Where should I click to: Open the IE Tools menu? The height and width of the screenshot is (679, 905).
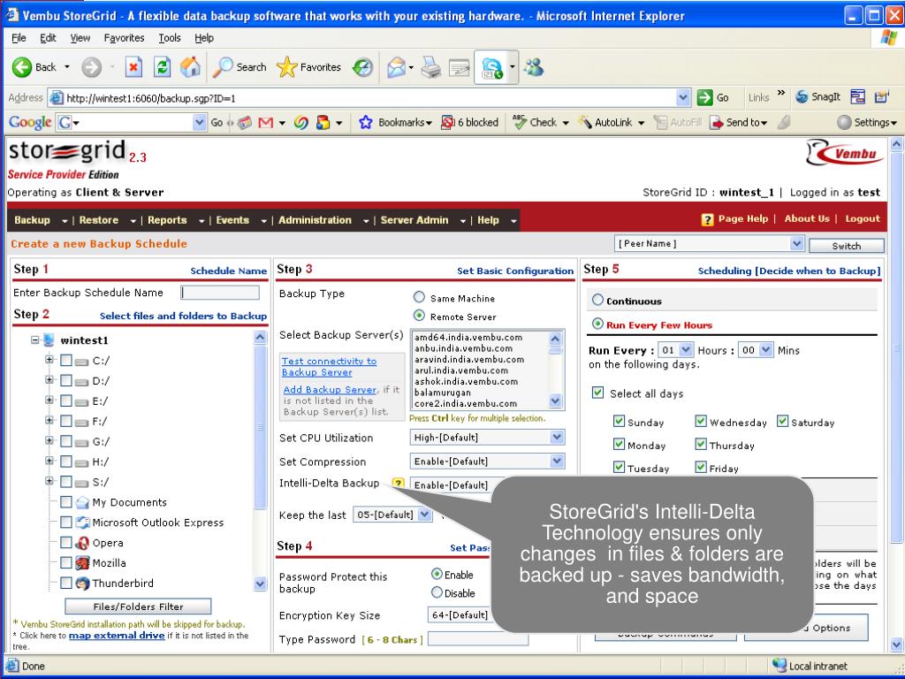tap(170, 38)
